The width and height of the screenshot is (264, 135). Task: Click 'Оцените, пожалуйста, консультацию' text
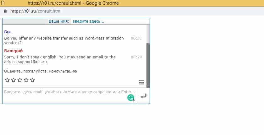tap(41, 71)
